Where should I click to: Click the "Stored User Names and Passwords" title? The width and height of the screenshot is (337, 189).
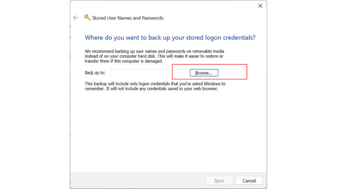tap(128, 18)
